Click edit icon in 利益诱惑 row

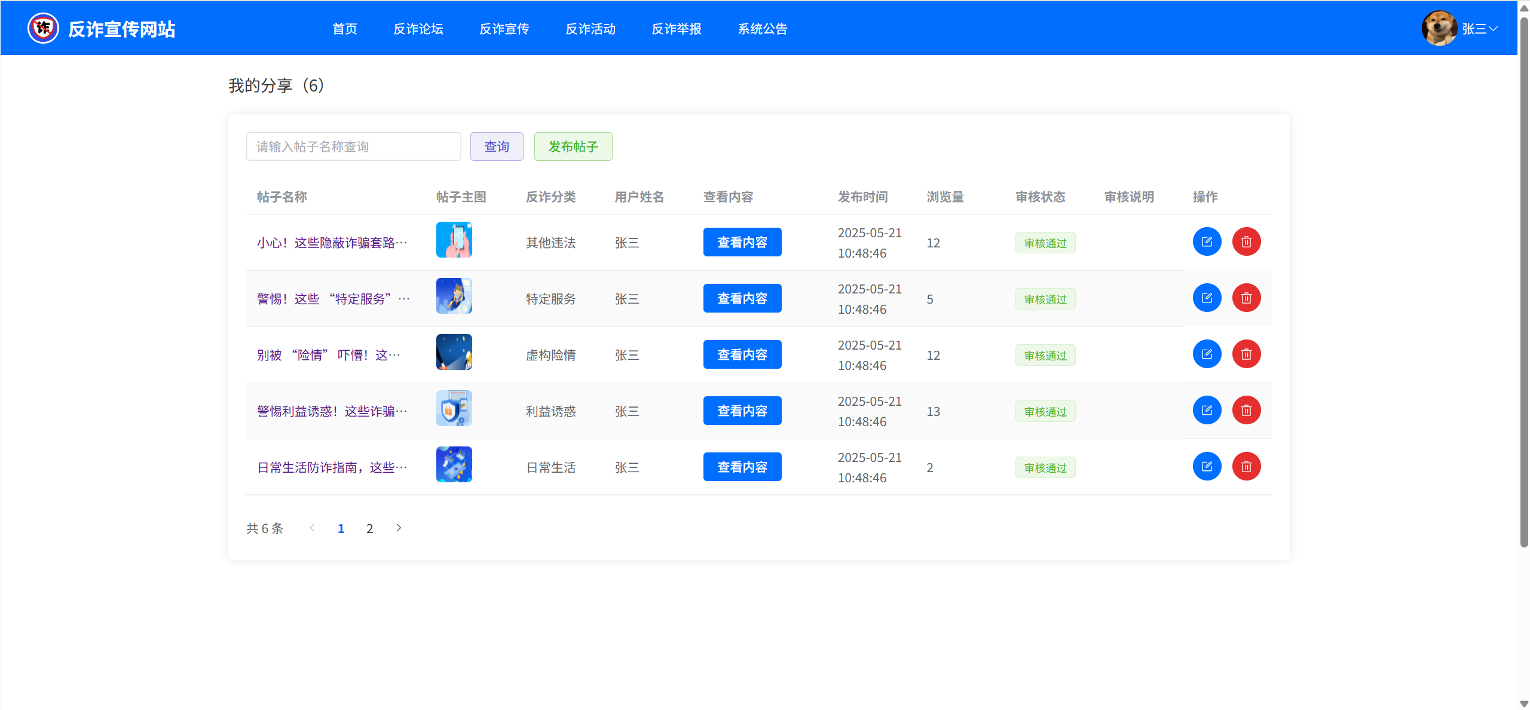[x=1207, y=411]
